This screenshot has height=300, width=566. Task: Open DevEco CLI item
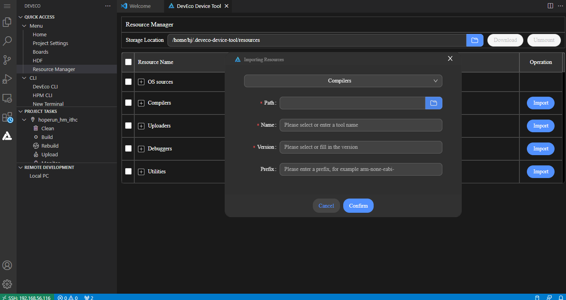tap(45, 86)
